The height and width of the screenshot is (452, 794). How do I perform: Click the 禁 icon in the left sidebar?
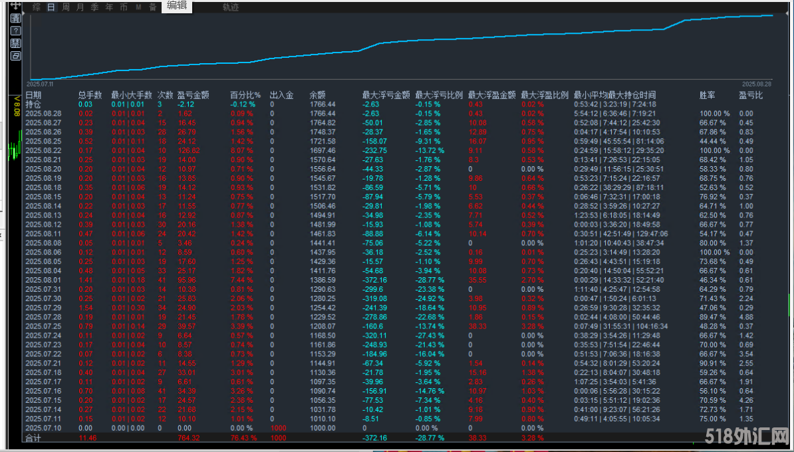[x=15, y=43]
